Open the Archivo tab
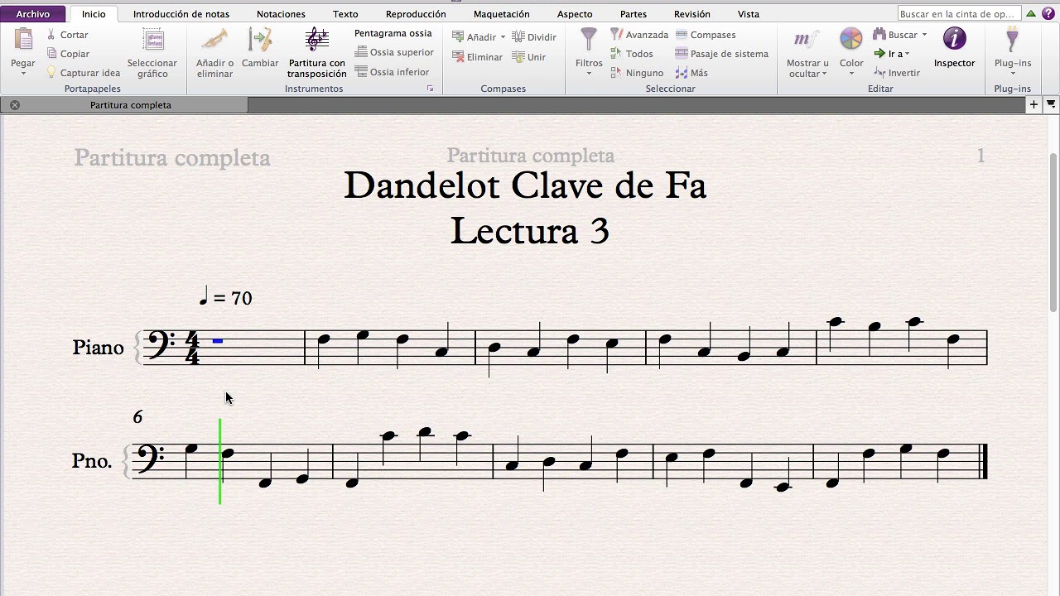1060x596 pixels. click(x=33, y=14)
